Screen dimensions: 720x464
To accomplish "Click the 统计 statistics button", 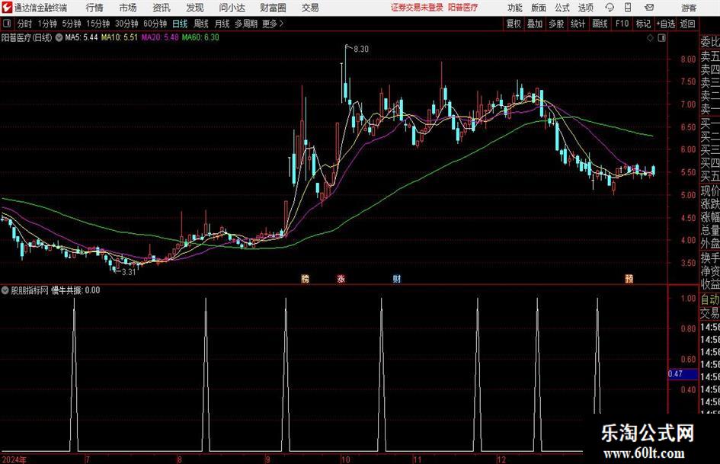I will [x=578, y=24].
